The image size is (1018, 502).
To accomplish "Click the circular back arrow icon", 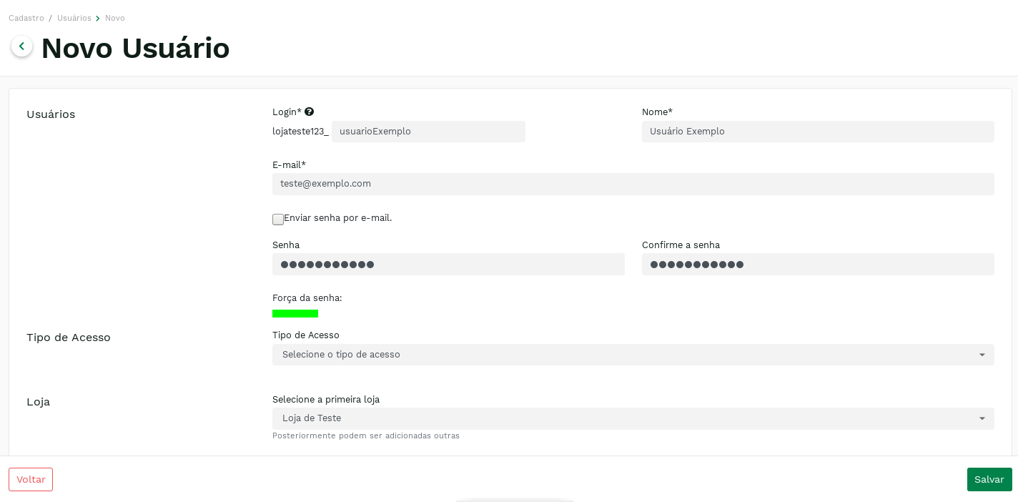I will tap(21, 46).
